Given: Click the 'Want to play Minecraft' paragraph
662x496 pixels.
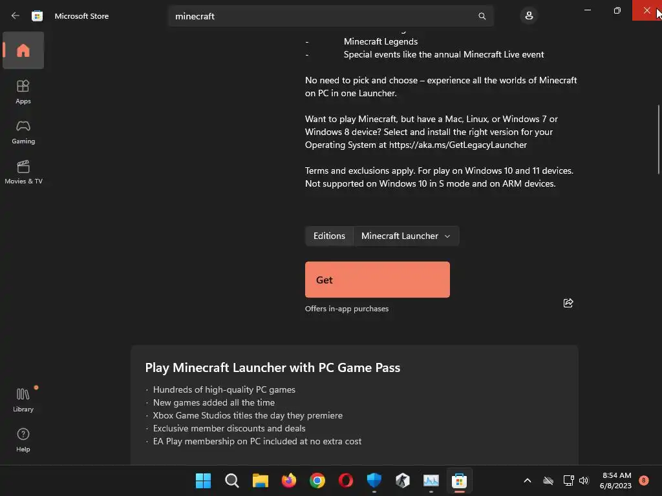Looking at the screenshot, I should click(431, 132).
